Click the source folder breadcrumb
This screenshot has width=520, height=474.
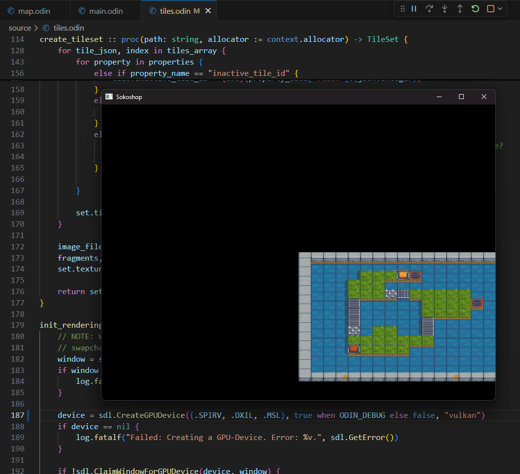pos(20,28)
